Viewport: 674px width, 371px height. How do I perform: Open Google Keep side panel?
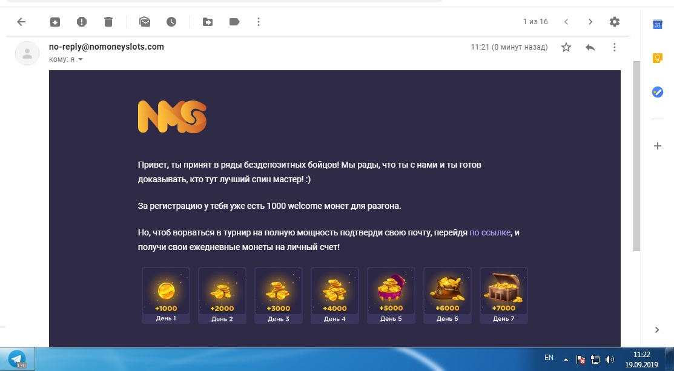pyautogui.click(x=657, y=58)
